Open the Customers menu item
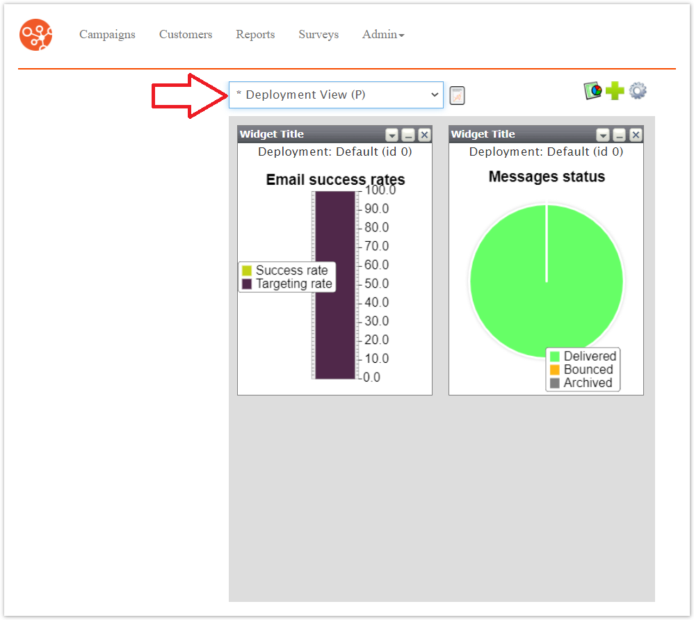Image resolution: width=694 pixels, height=620 pixels. click(x=186, y=35)
